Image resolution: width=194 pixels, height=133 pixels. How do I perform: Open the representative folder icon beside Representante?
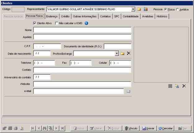click(139, 9)
